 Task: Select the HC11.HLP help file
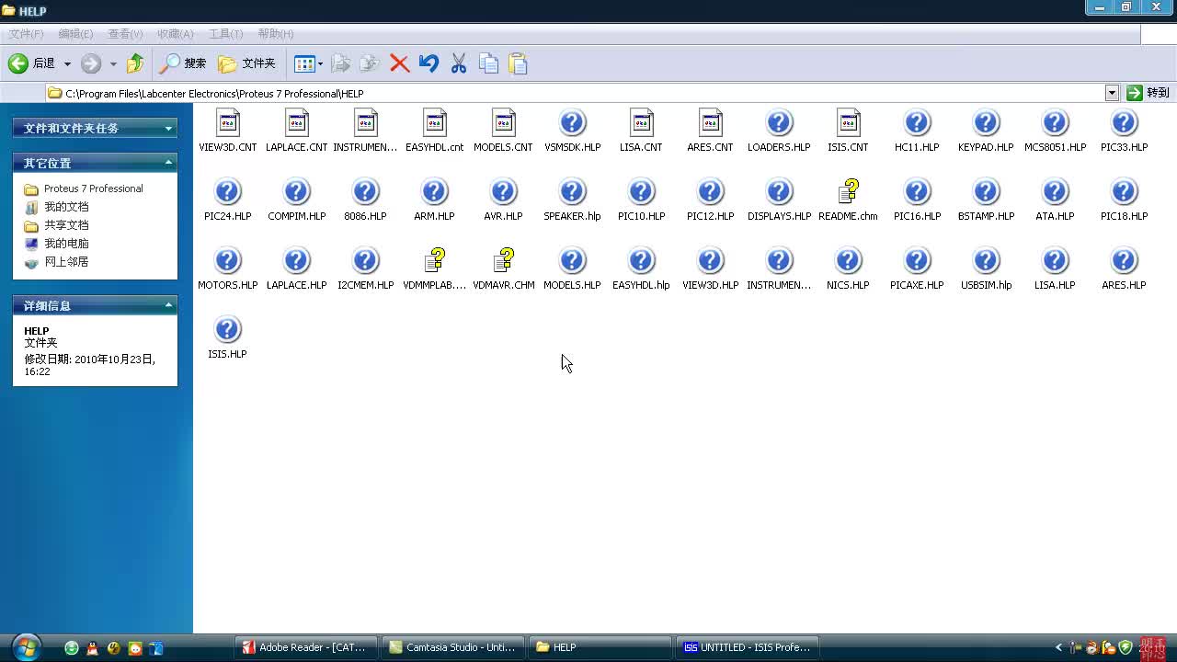point(917,123)
